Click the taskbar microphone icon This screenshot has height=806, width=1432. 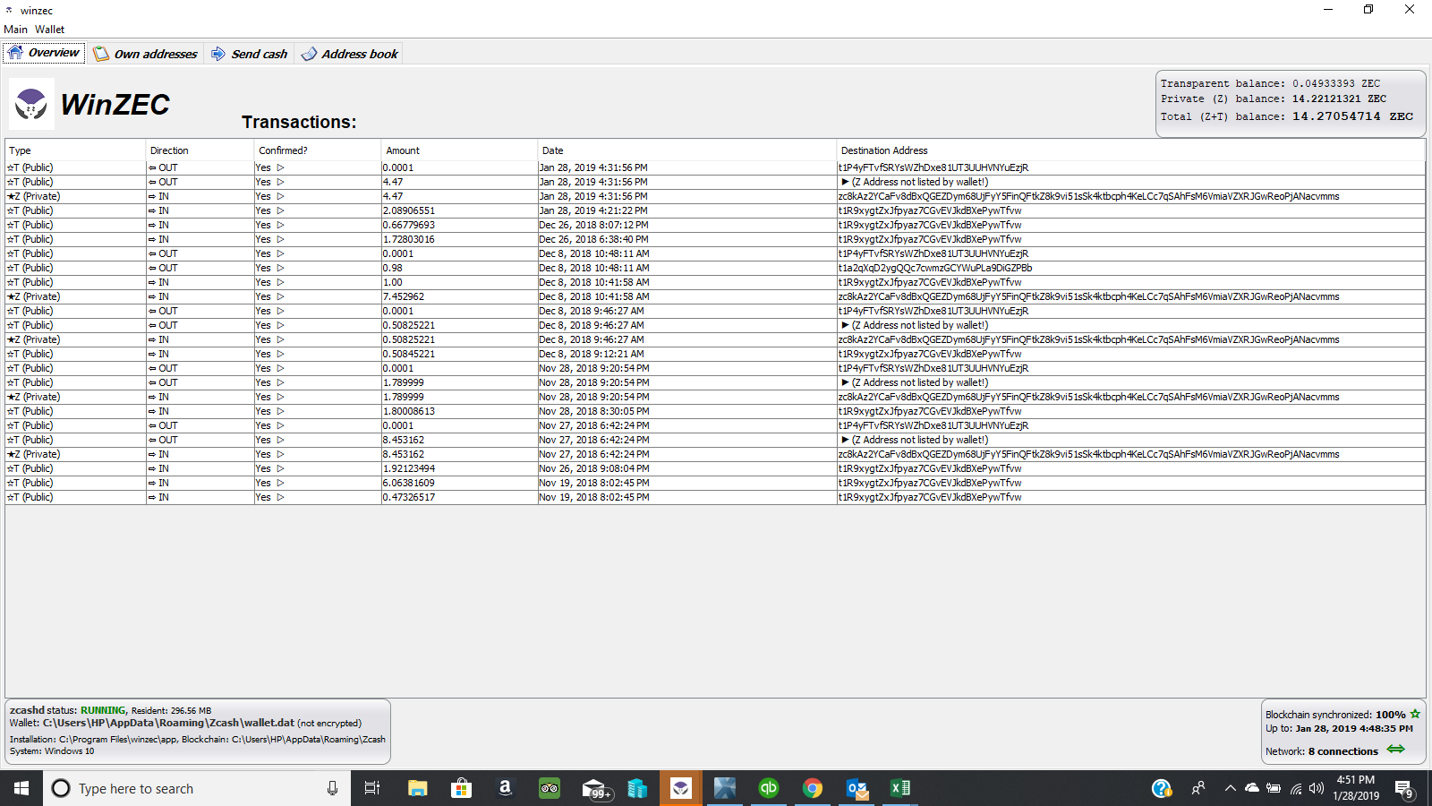pyautogui.click(x=332, y=788)
